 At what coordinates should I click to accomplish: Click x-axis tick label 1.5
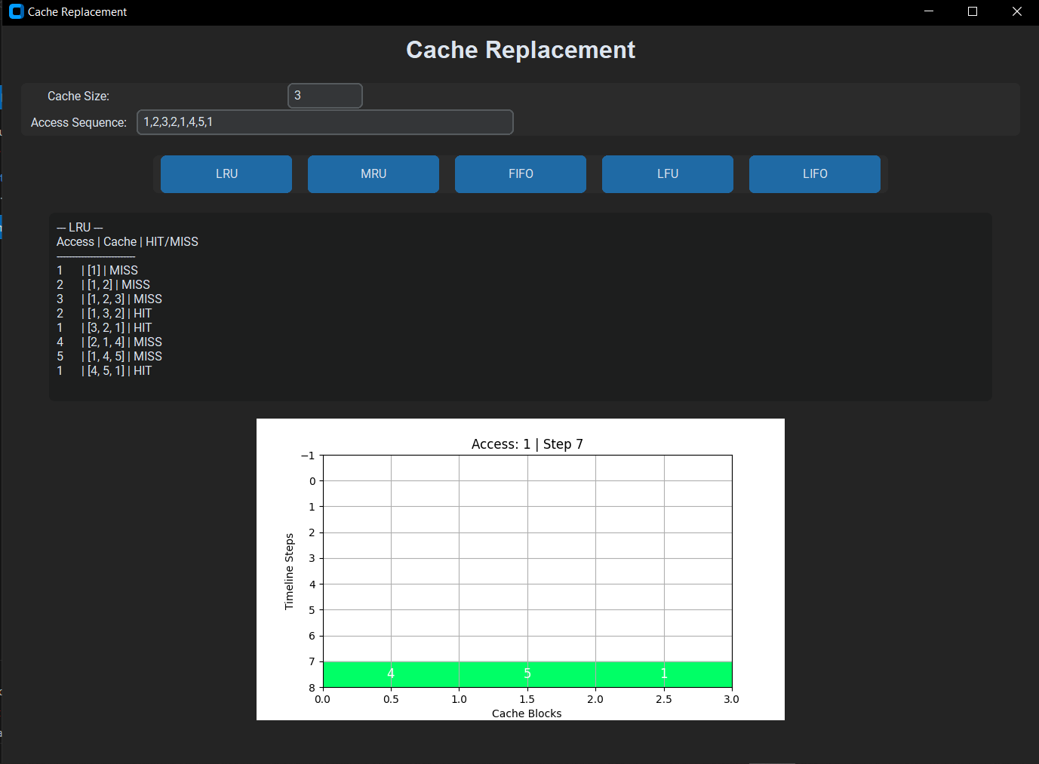pyautogui.click(x=527, y=699)
